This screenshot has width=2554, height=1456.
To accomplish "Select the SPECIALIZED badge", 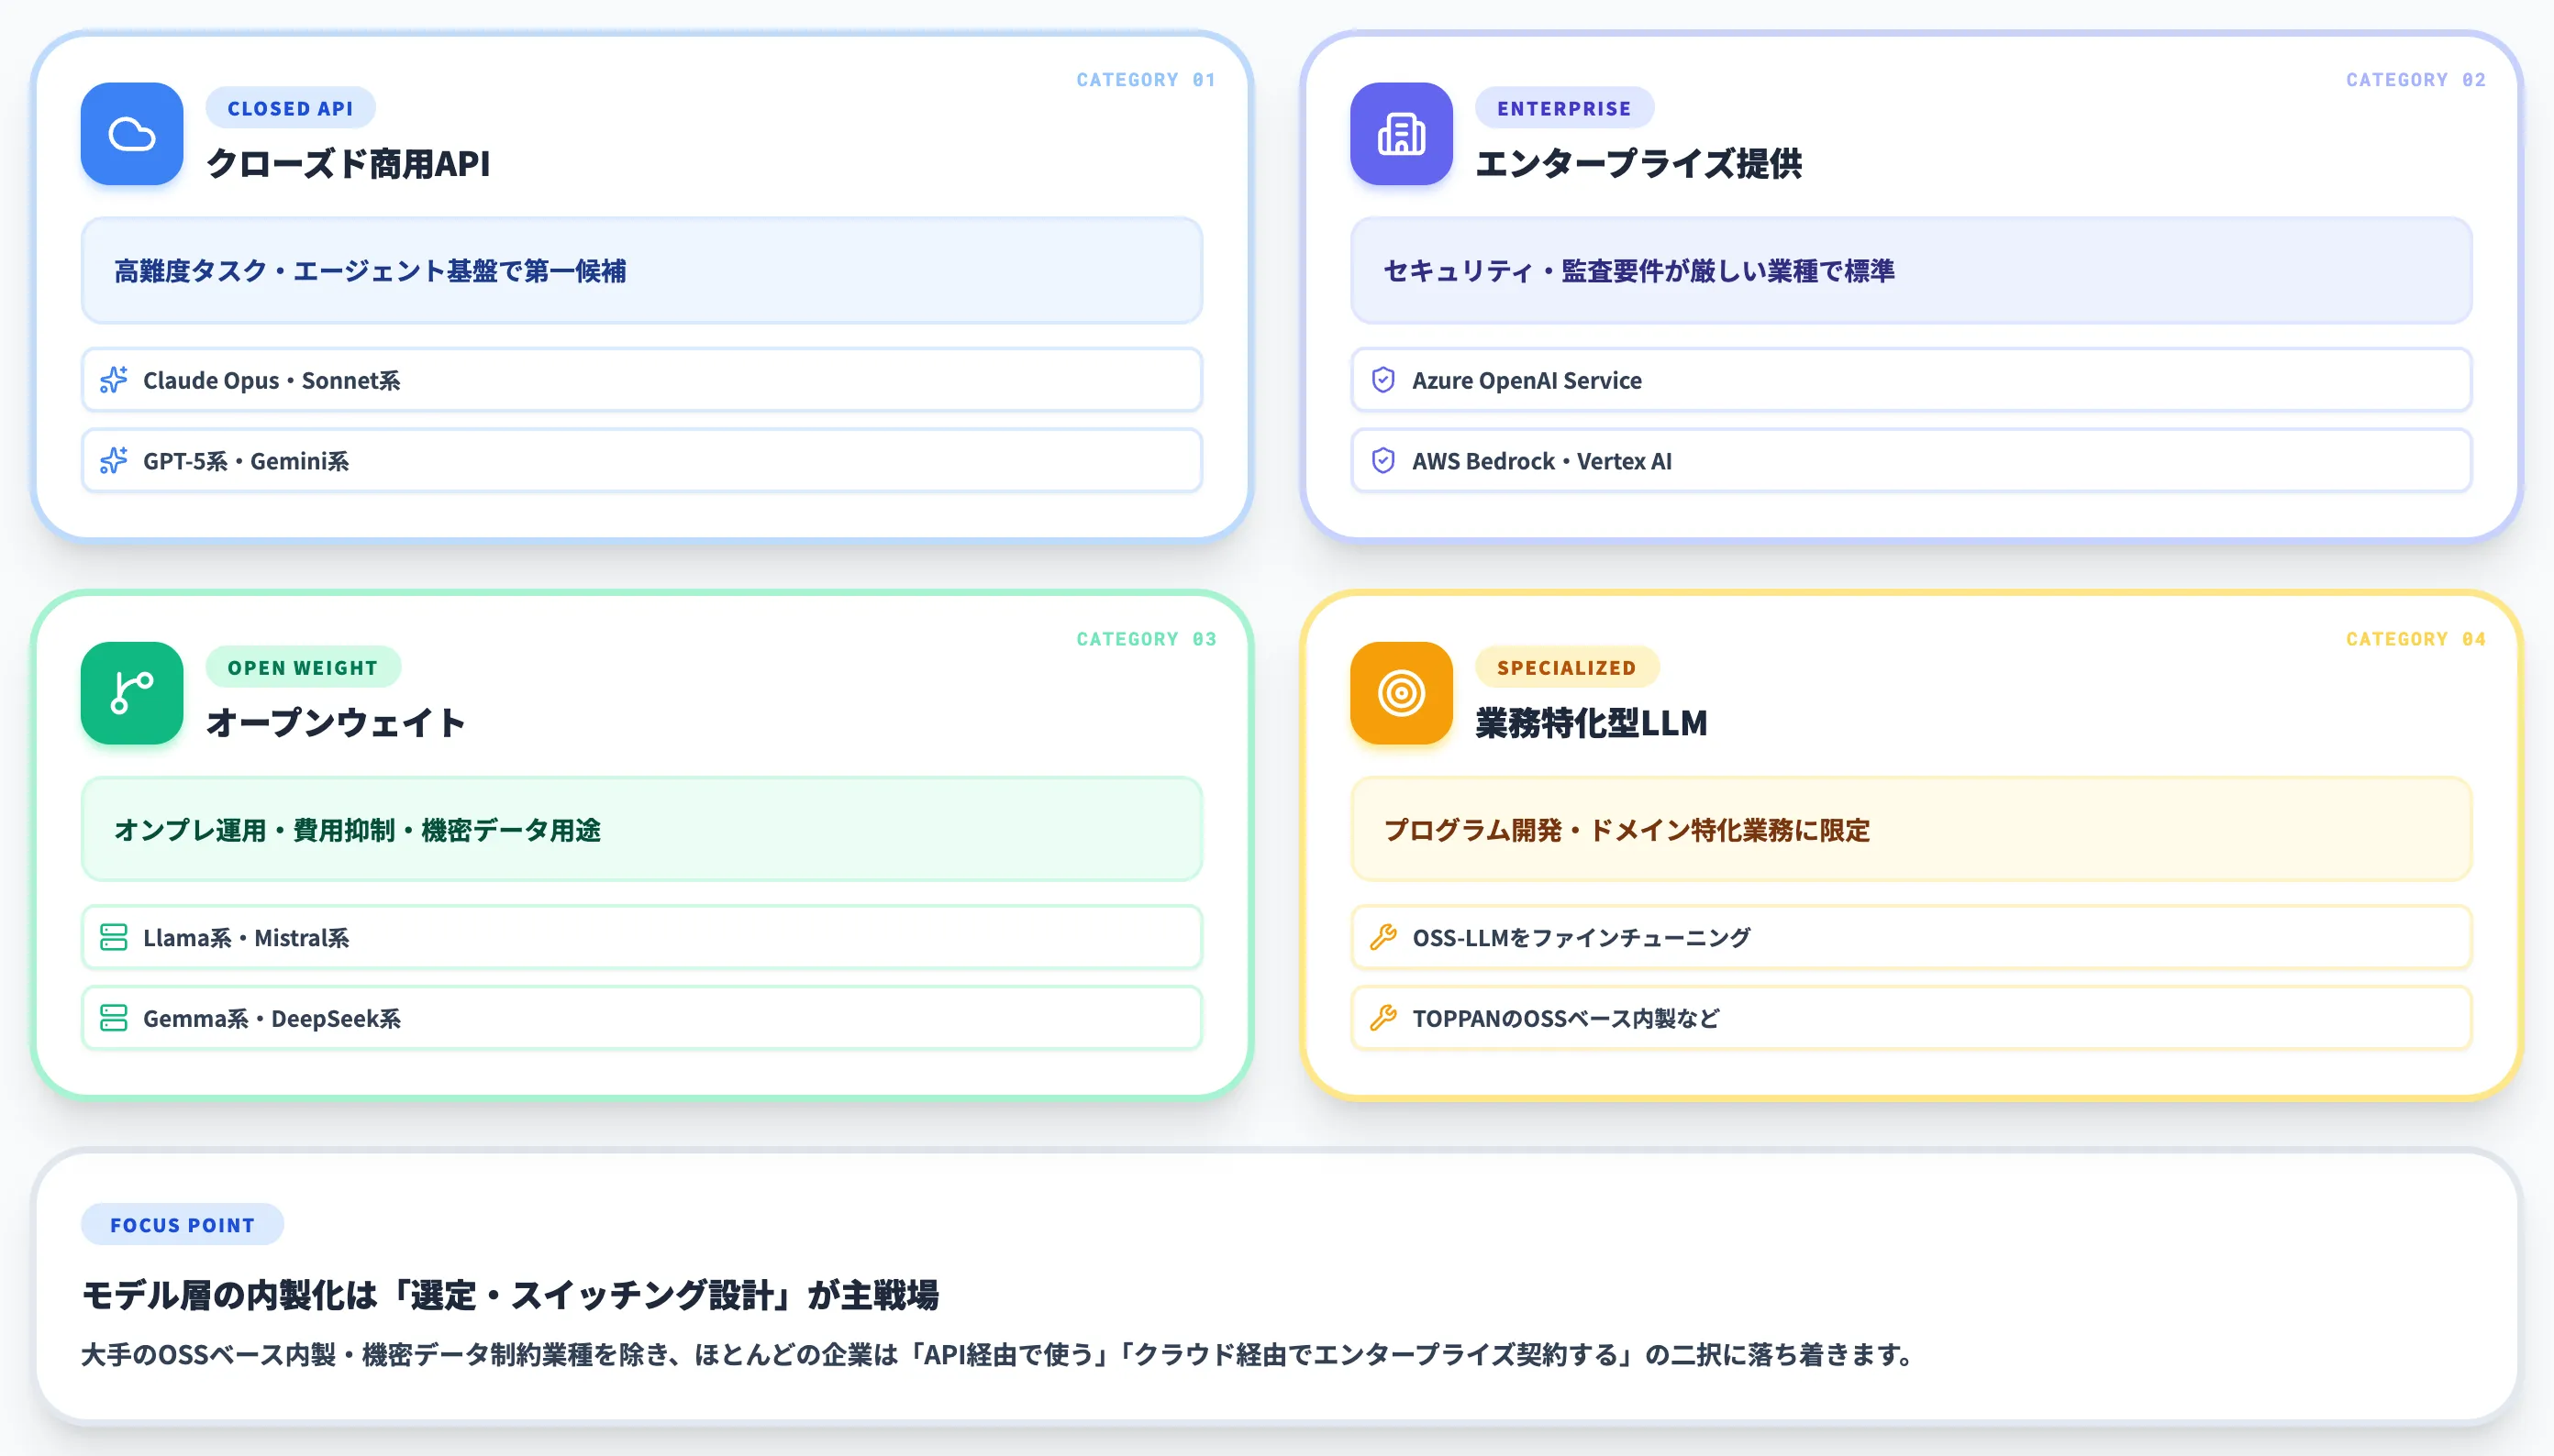I will [x=1567, y=667].
